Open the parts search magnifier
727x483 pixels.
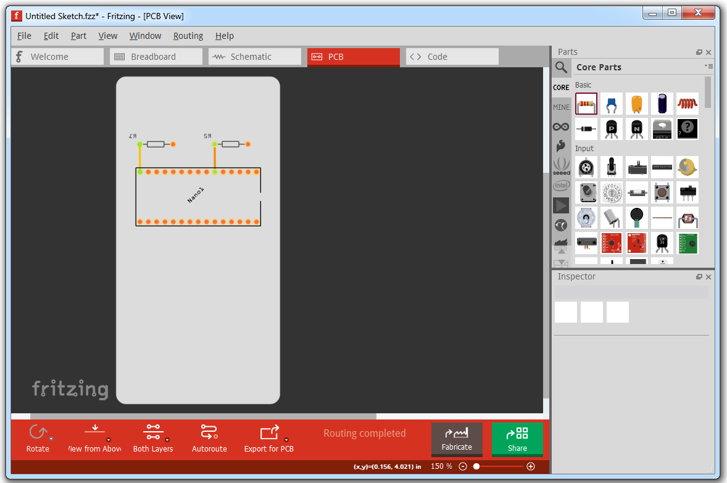(561, 67)
